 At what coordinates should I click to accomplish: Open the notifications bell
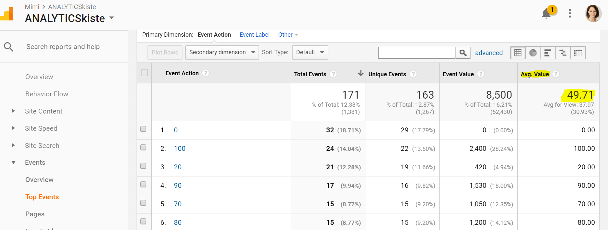tap(546, 14)
